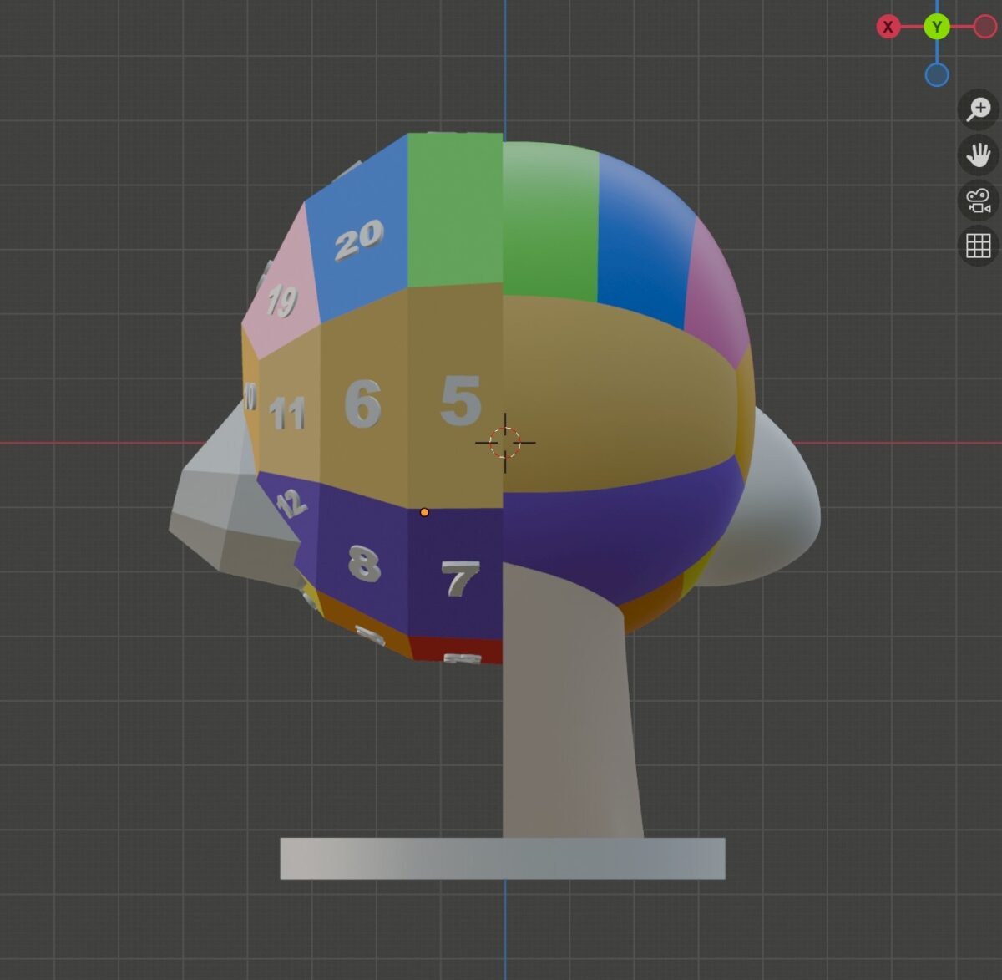The image size is (1002, 980).
Task: Click the hollow red negative X gizmo circle
Action: pyautogui.click(x=985, y=27)
